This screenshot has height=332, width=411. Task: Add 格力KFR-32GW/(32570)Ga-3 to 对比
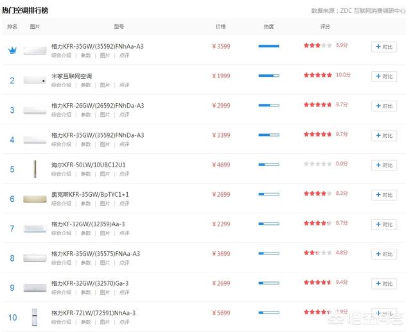click(x=384, y=283)
